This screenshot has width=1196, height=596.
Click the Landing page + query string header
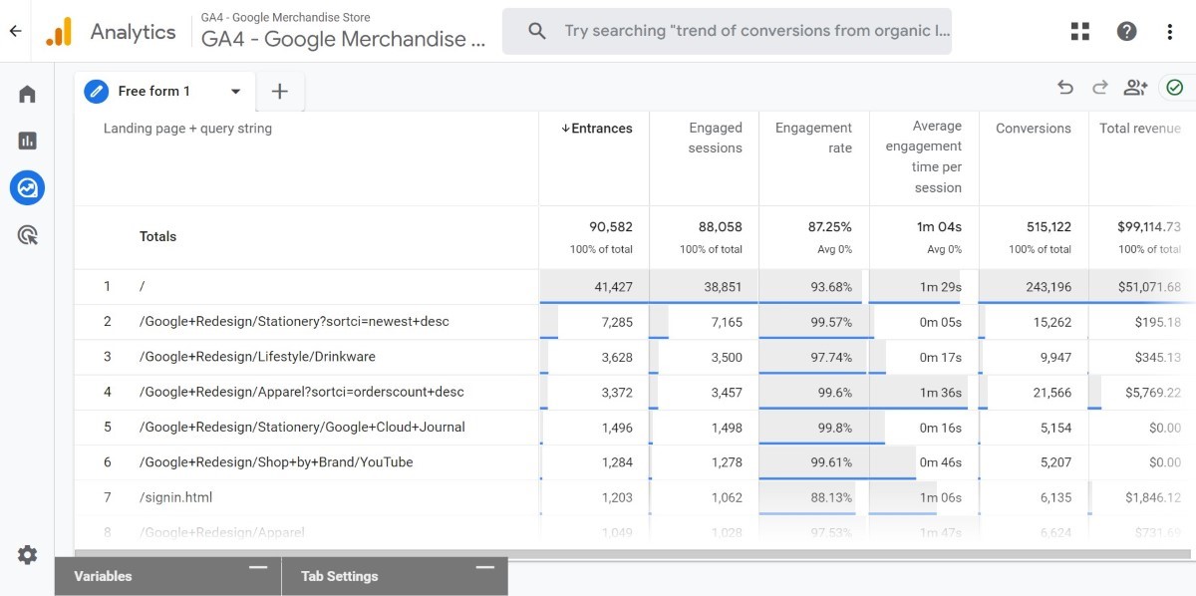tap(187, 129)
